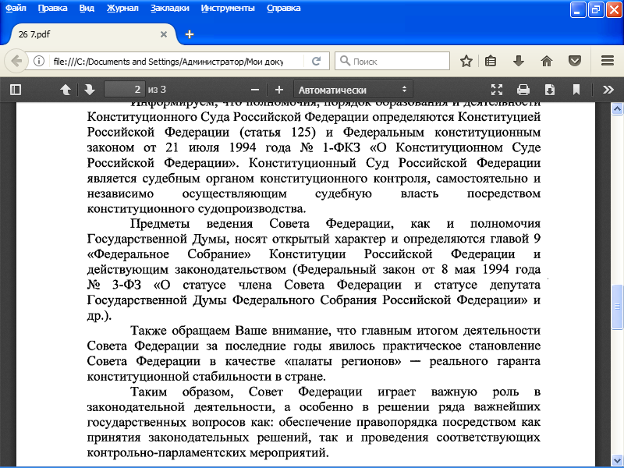
Task: Click the Поиск search field
Action: click(392, 62)
